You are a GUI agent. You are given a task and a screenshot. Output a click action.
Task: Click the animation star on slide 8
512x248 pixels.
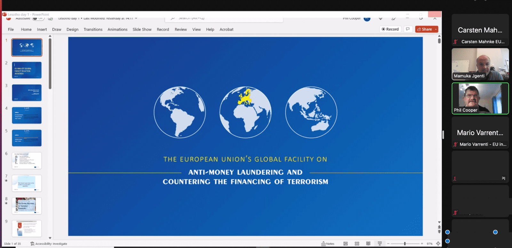pyautogui.click(x=6, y=203)
